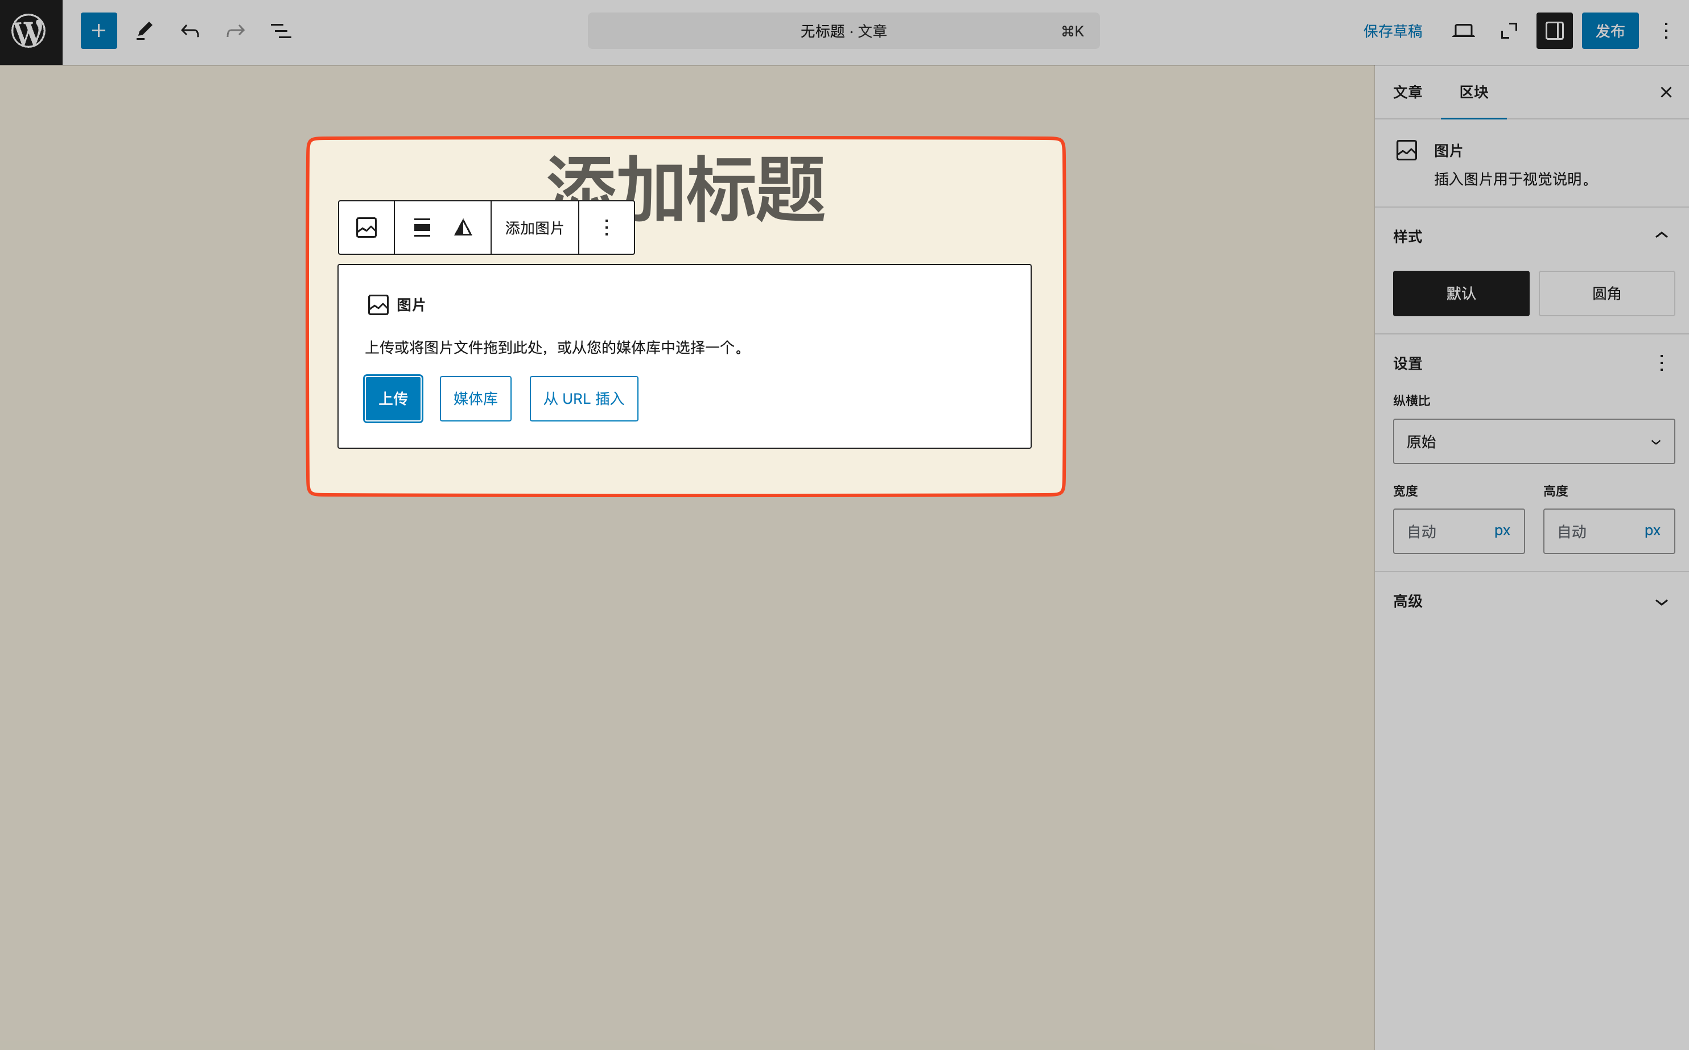Collapse the 样式 section
Image resolution: width=1689 pixels, height=1050 pixels.
(x=1661, y=236)
